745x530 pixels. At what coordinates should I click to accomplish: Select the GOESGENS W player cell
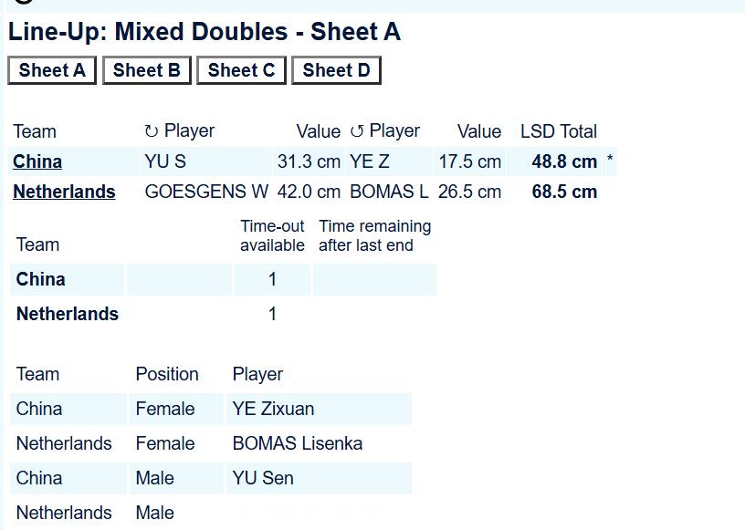tap(206, 192)
